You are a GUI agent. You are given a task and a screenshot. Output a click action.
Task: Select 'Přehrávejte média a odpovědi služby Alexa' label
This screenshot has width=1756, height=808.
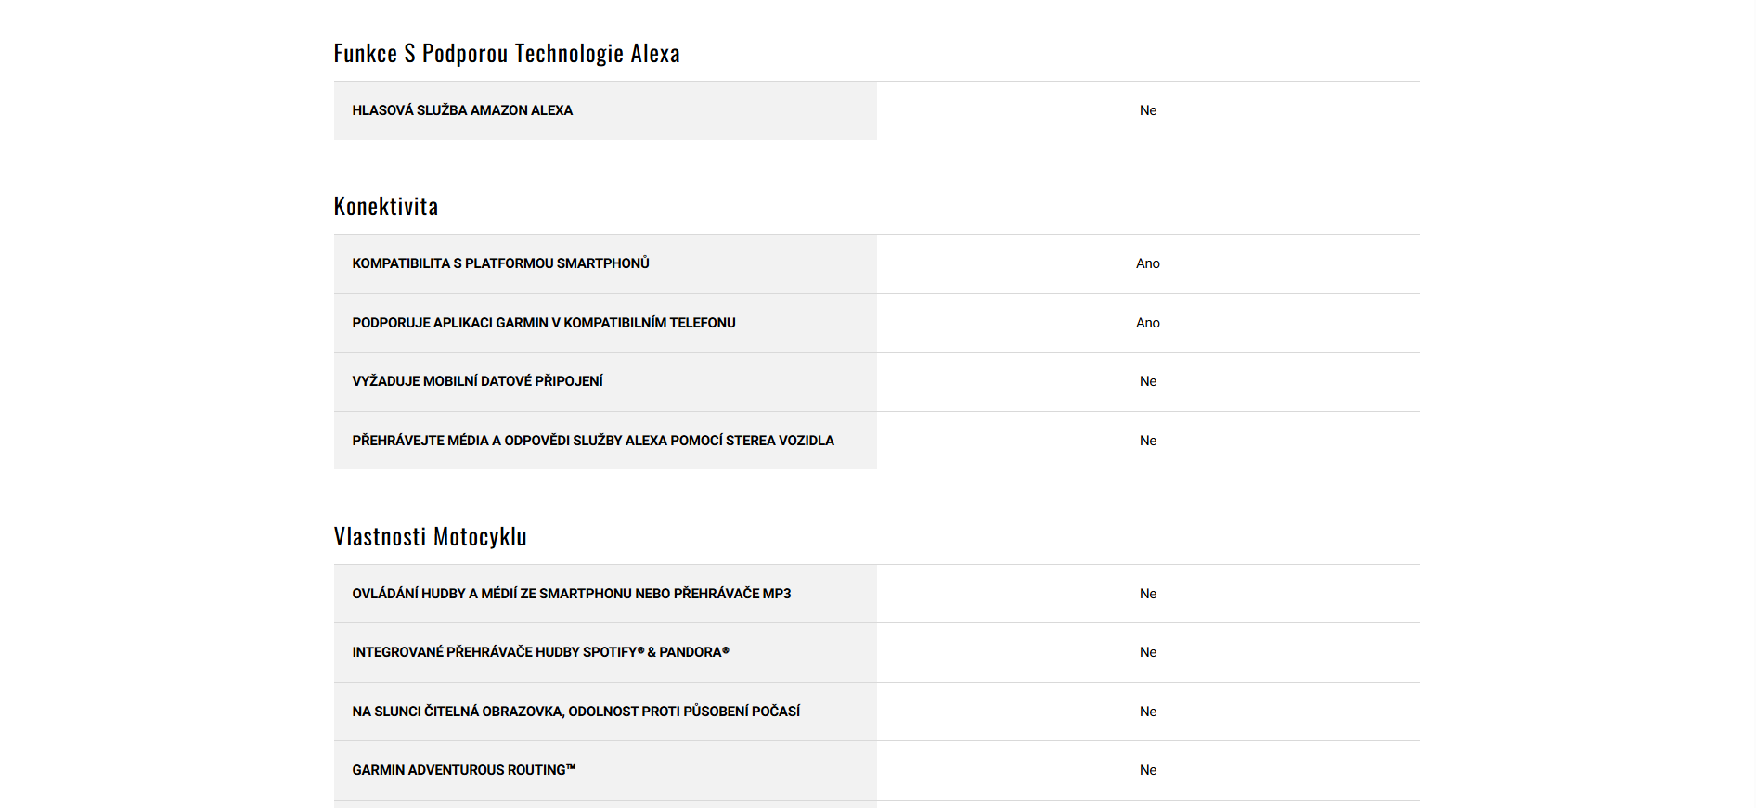tap(593, 441)
